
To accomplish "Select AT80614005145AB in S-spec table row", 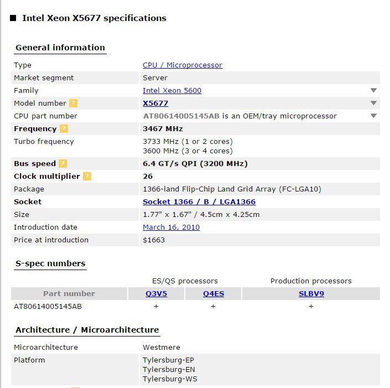I will (48, 307).
